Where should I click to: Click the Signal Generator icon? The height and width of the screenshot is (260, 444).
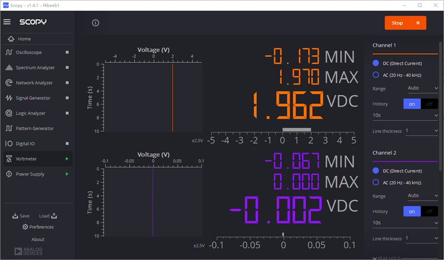coord(9,98)
